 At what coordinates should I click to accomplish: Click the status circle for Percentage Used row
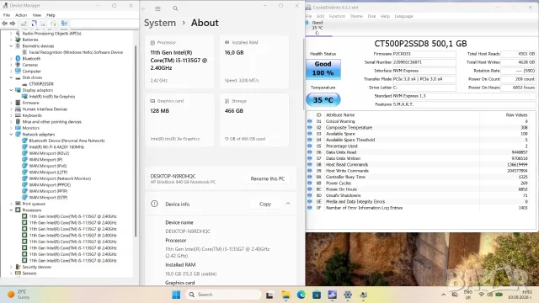click(x=309, y=146)
